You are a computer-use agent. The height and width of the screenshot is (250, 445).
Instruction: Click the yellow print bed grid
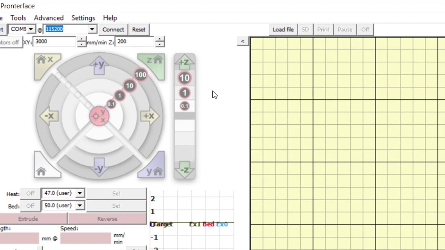coord(348,143)
